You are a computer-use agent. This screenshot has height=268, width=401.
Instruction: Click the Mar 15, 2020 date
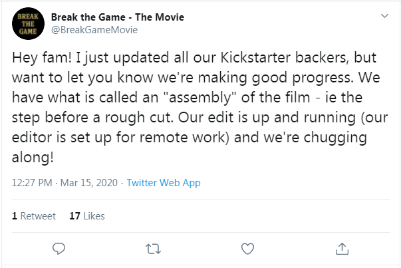click(88, 183)
